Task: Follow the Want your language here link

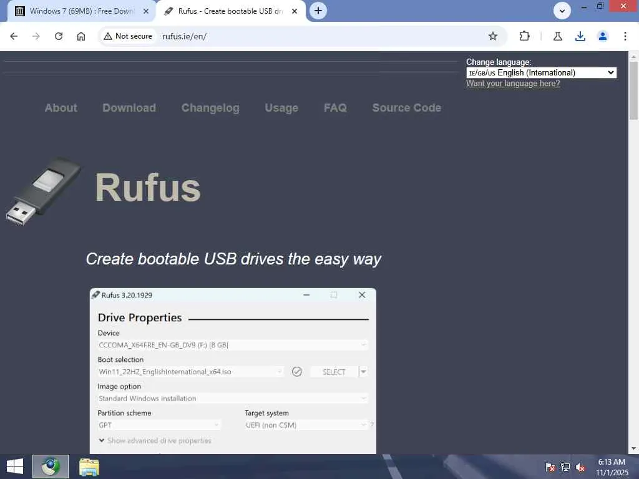Action: (x=513, y=84)
